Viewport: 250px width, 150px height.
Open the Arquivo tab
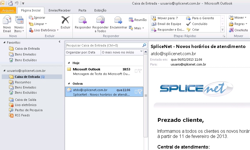coord(8,10)
